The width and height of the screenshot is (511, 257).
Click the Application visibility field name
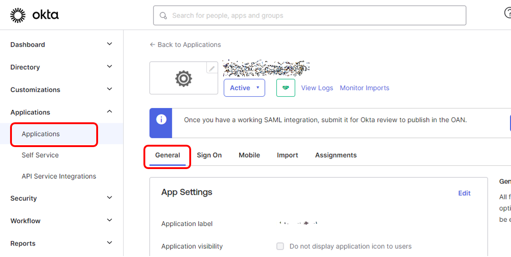click(x=192, y=246)
